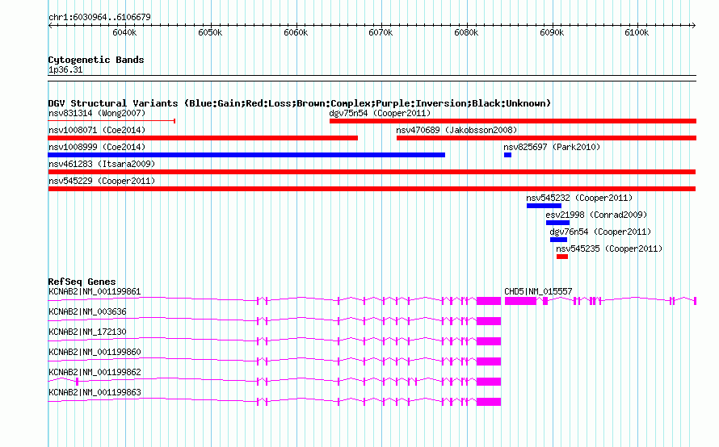Click the long blue nsv1008999 gain bar
719x447 pixels.
[246, 155]
